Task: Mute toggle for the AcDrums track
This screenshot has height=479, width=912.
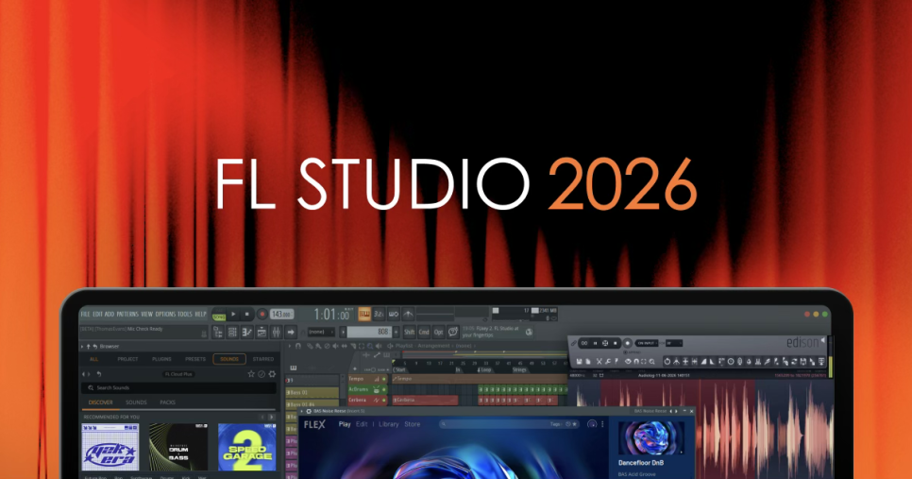Action: (x=384, y=389)
